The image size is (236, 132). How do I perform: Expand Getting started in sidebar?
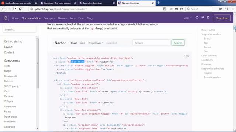coord(13,41)
